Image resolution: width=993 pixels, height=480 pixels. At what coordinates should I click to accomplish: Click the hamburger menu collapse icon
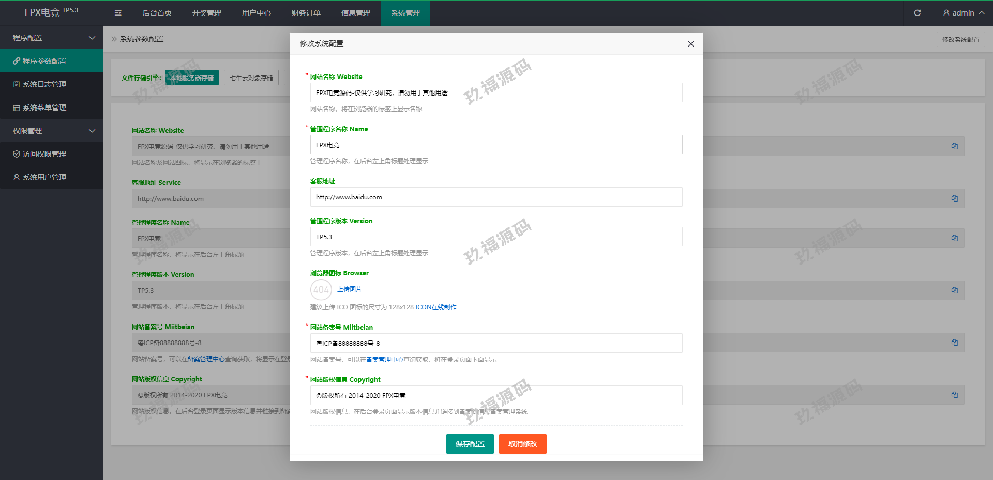[118, 13]
